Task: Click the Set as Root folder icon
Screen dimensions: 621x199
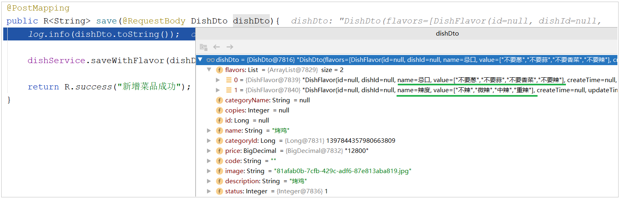Action: tap(203, 47)
